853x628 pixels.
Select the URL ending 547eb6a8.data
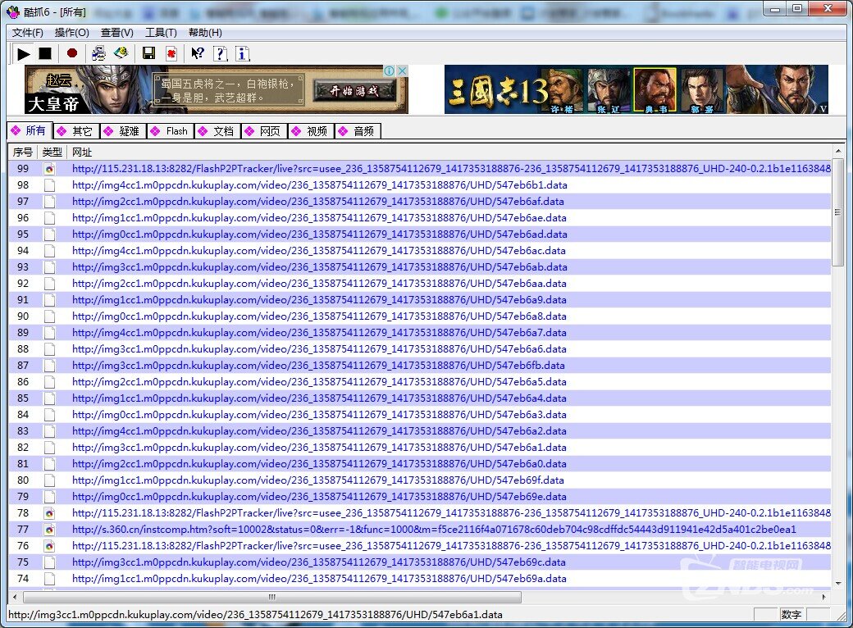tap(319, 316)
